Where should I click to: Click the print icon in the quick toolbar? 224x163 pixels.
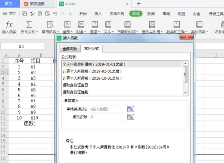click(x=40, y=14)
